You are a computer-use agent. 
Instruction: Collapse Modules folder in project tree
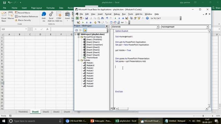click(78, 60)
